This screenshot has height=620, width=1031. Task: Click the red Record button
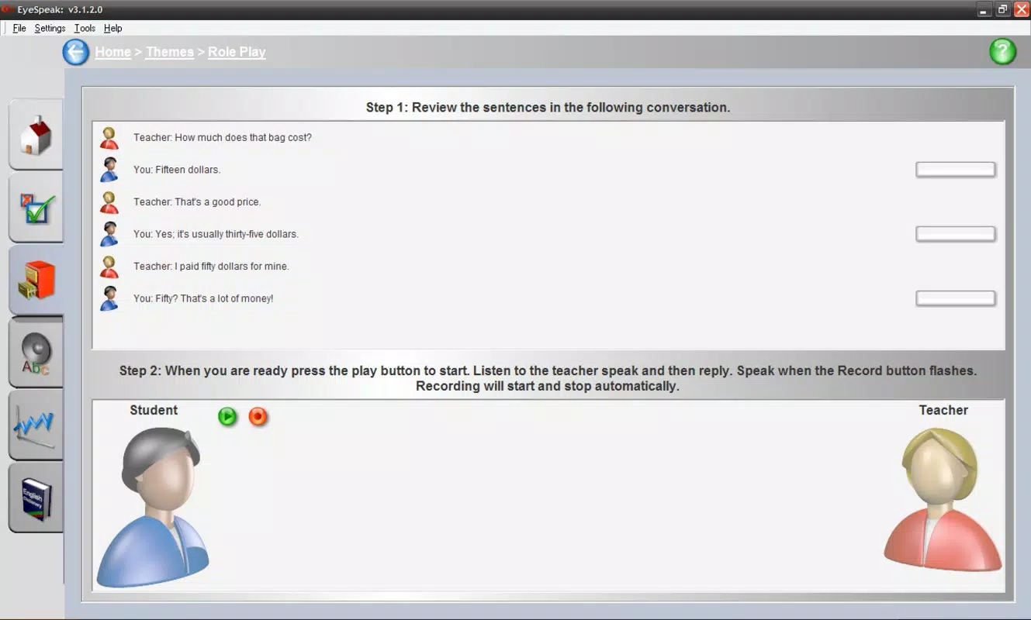258,417
